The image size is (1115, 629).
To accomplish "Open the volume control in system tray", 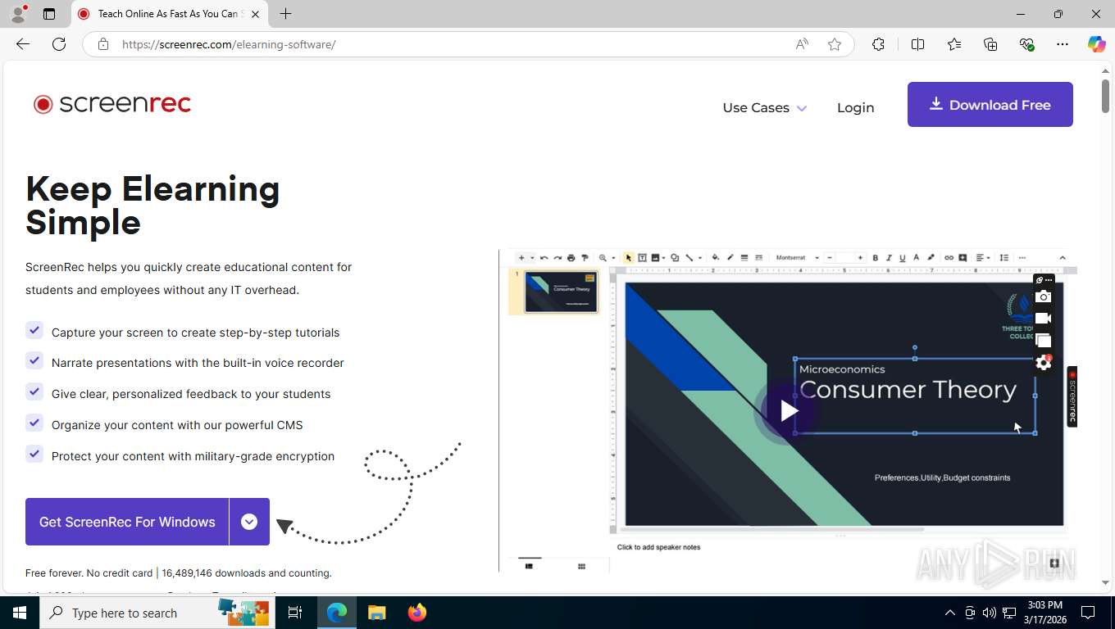I will tap(990, 613).
